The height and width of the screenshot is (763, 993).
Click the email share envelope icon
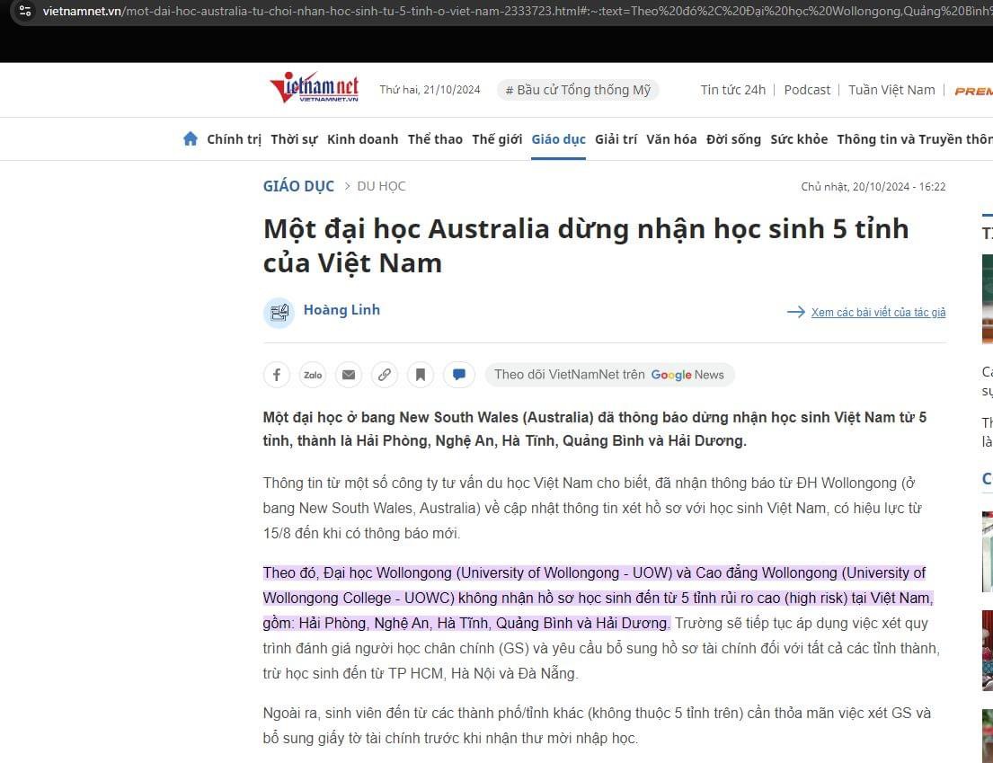(349, 375)
